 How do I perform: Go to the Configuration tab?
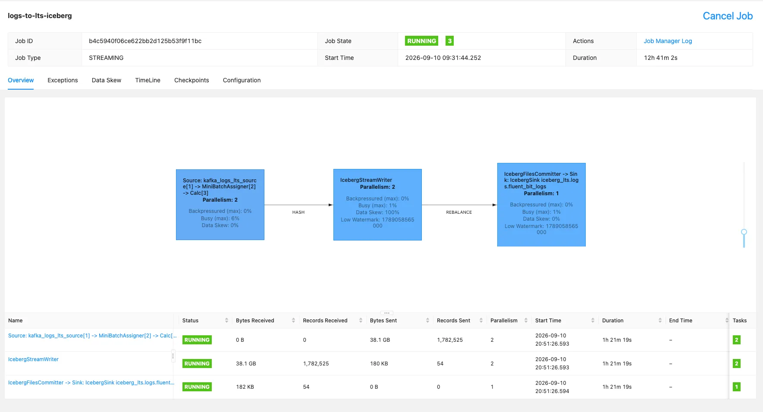(242, 80)
